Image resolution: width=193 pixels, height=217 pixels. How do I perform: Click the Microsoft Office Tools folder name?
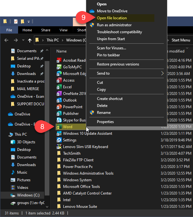(81, 187)
